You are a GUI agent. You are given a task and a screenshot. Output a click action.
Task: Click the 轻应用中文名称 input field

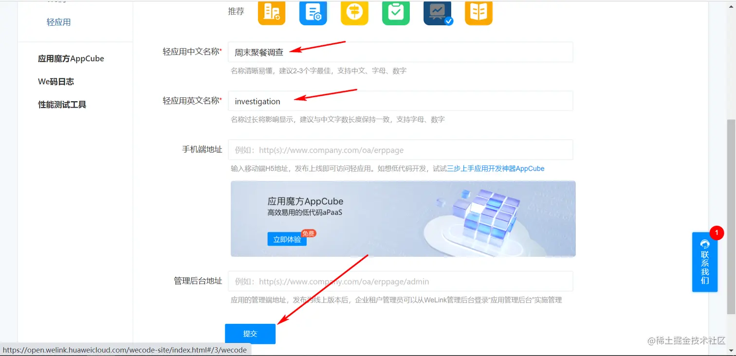point(400,52)
